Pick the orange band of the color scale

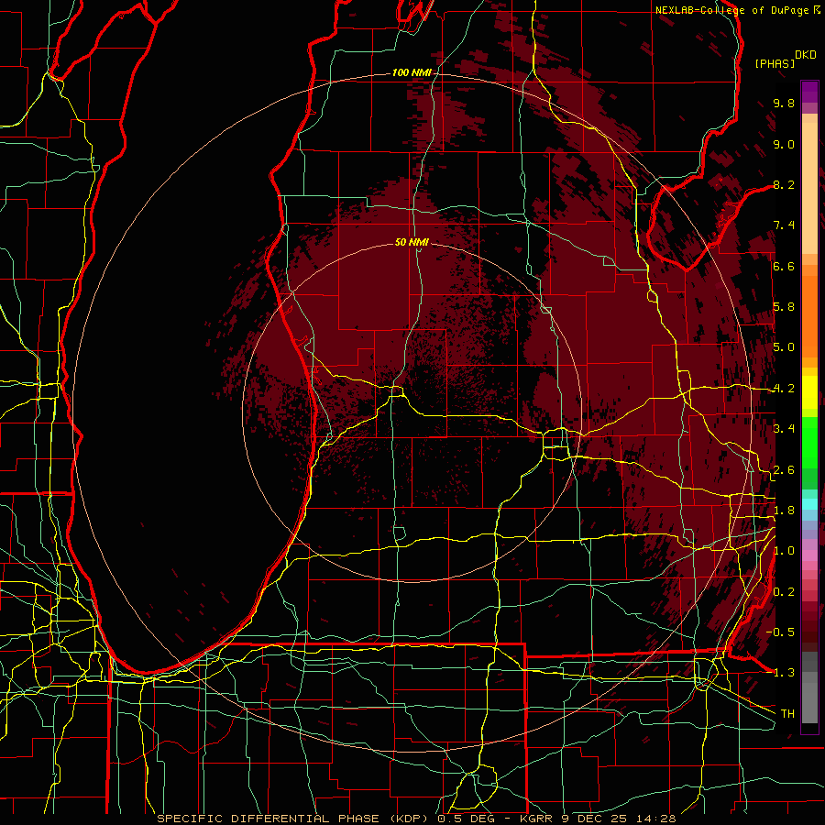coord(809,315)
